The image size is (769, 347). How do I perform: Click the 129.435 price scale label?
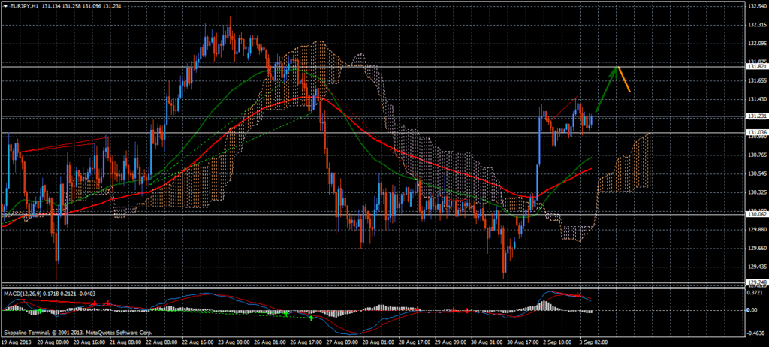pyautogui.click(x=756, y=267)
